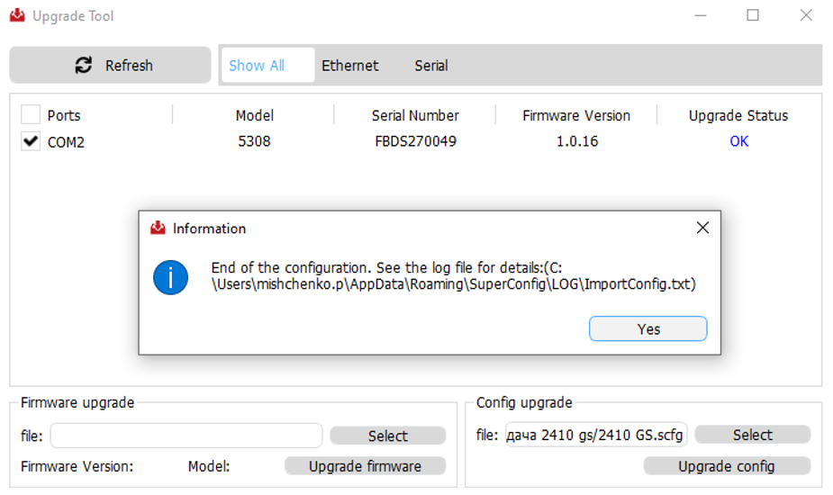Viewport: 833px width, 495px height.
Task: Click the Firmware Version column header
Action: tap(576, 115)
